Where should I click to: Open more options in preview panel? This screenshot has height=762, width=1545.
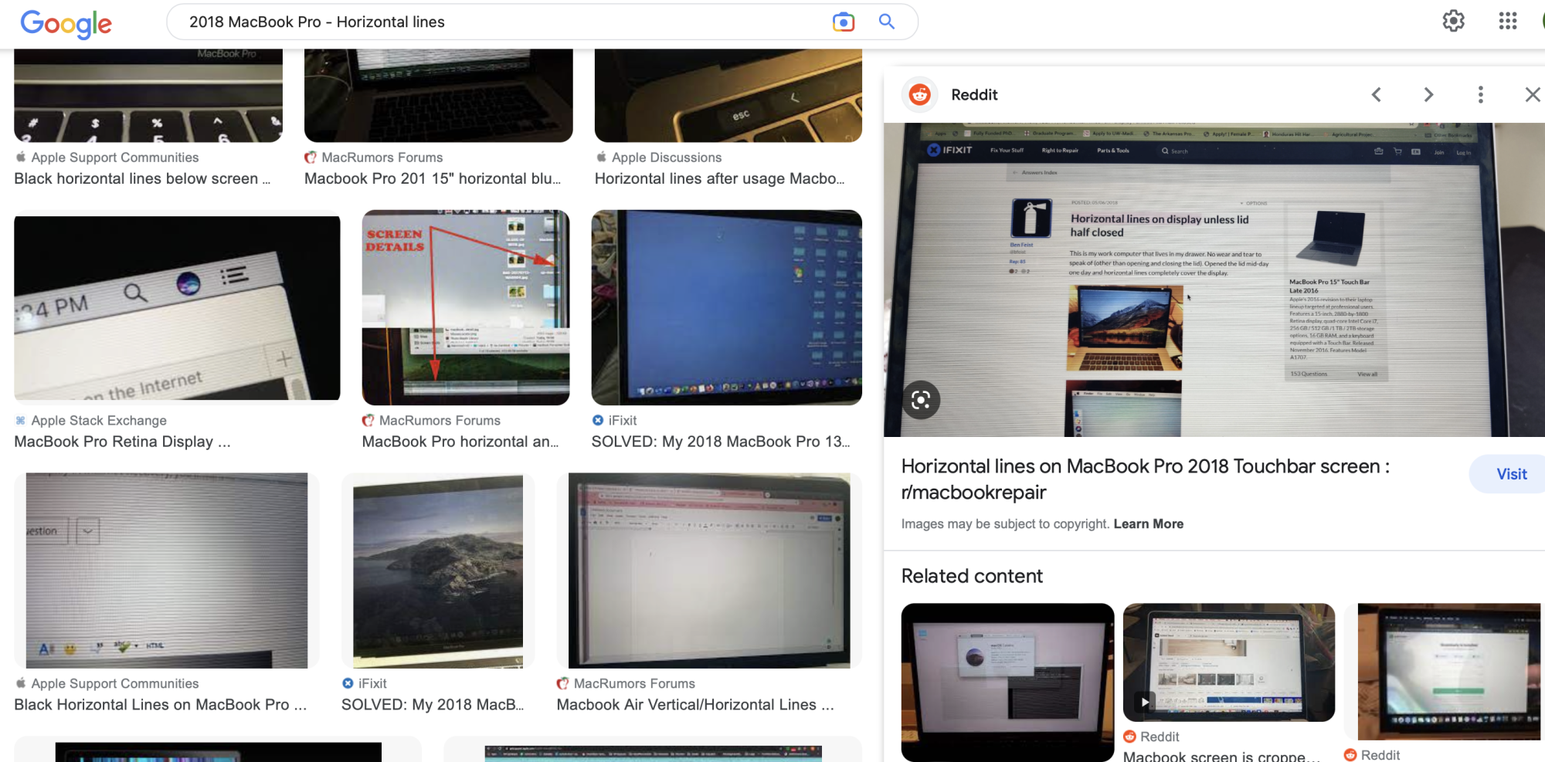1480,94
